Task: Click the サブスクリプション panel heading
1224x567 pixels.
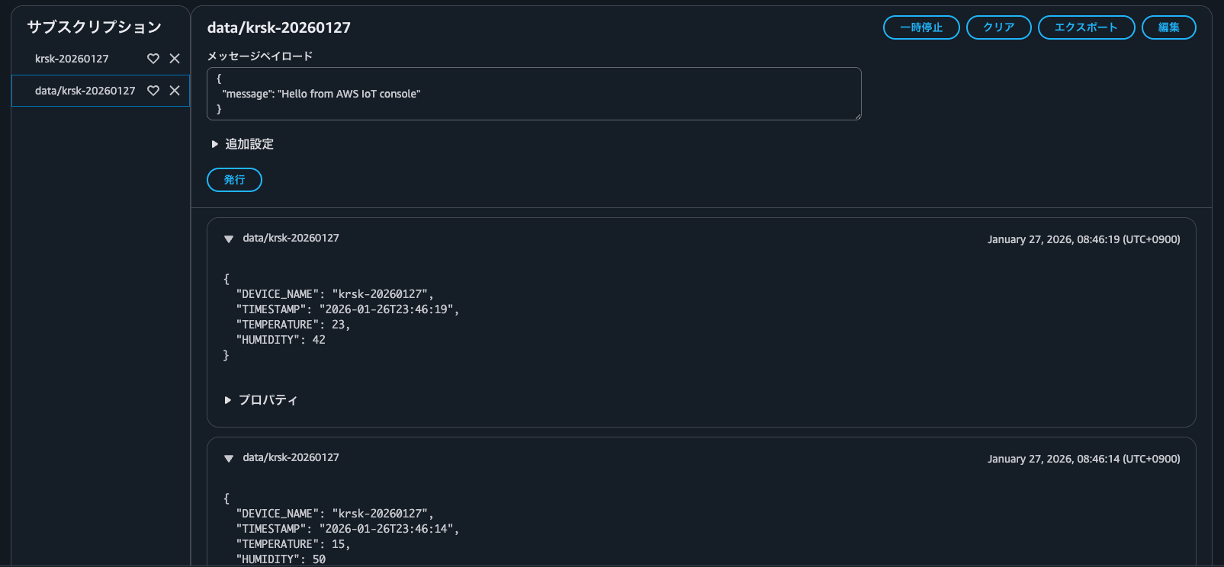Action: click(95, 27)
